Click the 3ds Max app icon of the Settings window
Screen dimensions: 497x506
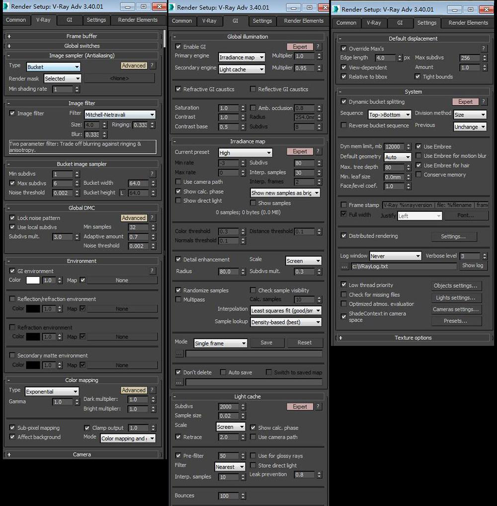click(x=336, y=9)
